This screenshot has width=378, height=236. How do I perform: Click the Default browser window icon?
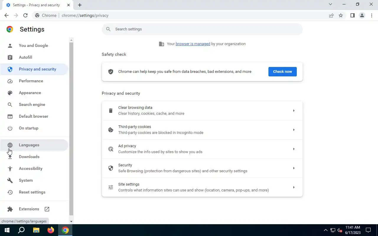tap(10, 116)
